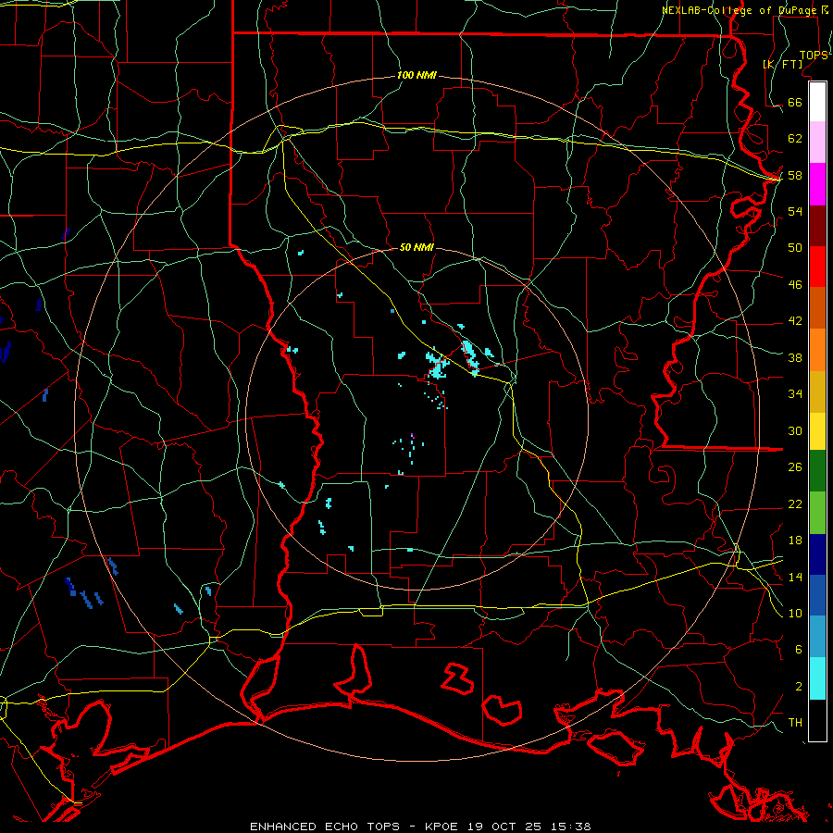The image size is (833, 833).
Task: Click the white swatch in the tops scale
Action: tap(817, 102)
